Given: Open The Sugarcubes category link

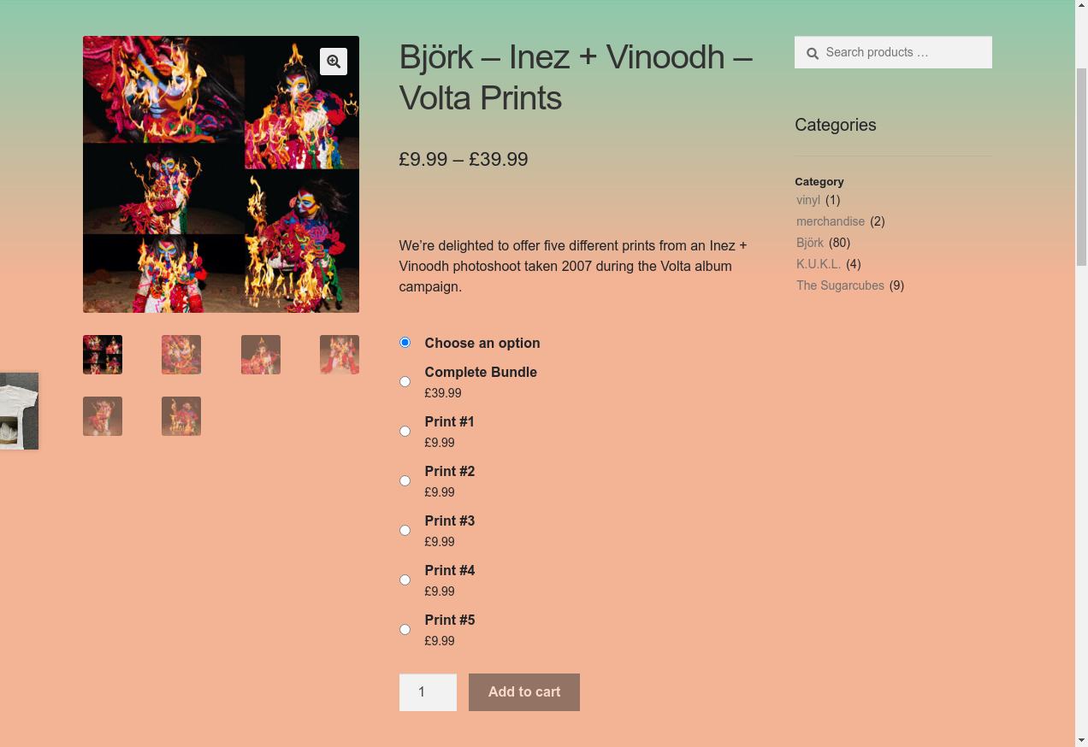Looking at the screenshot, I should pyautogui.click(x=840, y=285).
